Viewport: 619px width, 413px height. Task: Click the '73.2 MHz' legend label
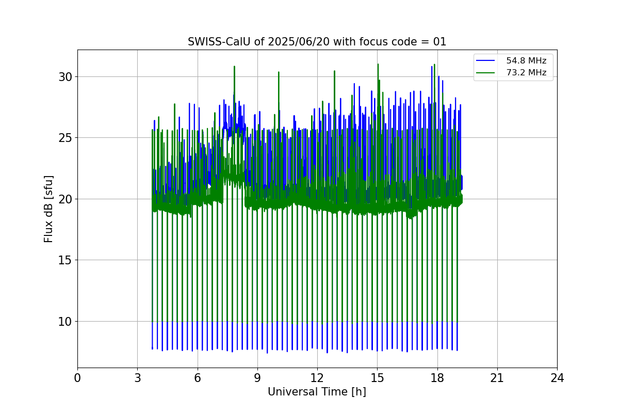tap(526, 73)
